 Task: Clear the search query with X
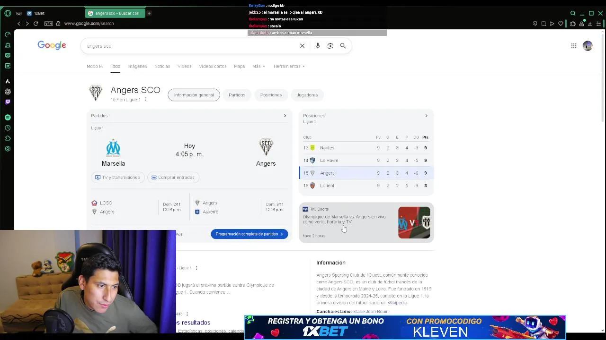(302, 46)
